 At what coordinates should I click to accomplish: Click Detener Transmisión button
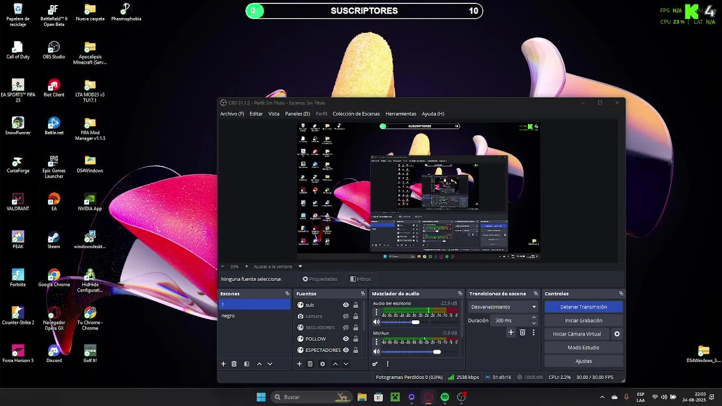(x=583, y=307)
